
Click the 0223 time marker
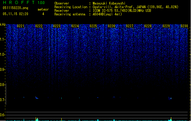tap(57, 26)
